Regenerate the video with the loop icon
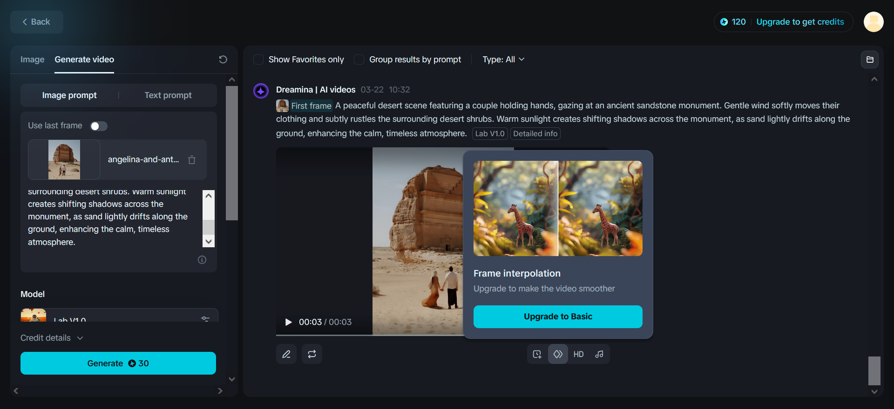This screenshot has width=894, height=409. (x=312, y=354)
